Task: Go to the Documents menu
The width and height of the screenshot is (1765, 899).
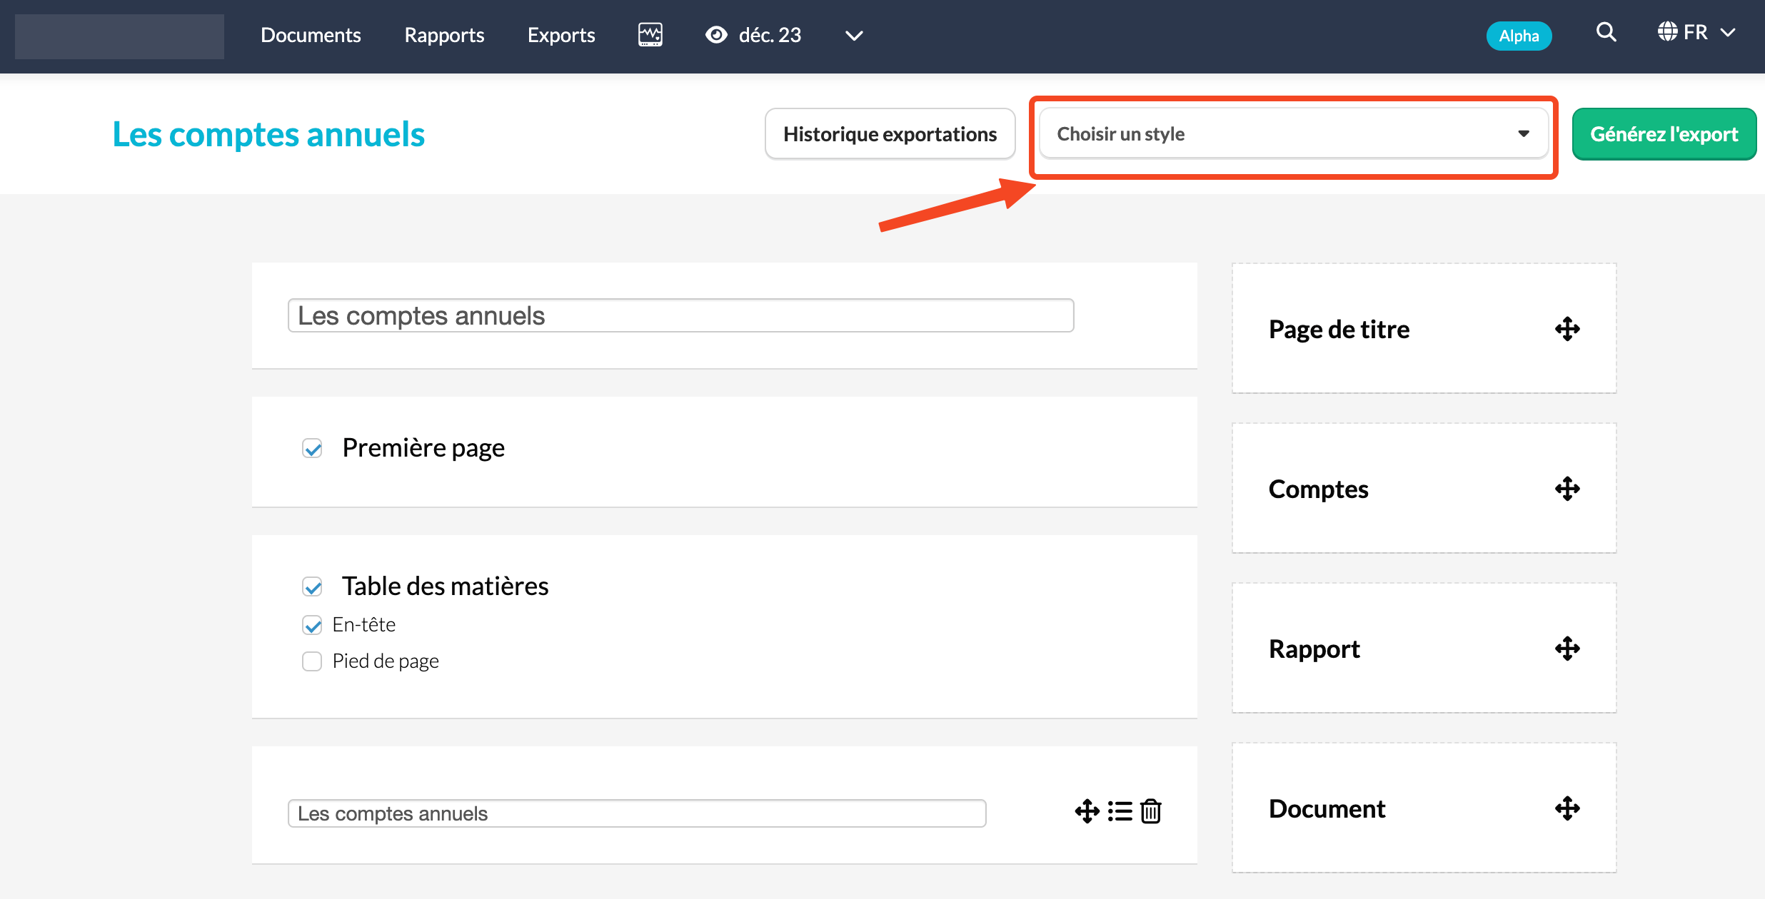Action: (311, 35)
